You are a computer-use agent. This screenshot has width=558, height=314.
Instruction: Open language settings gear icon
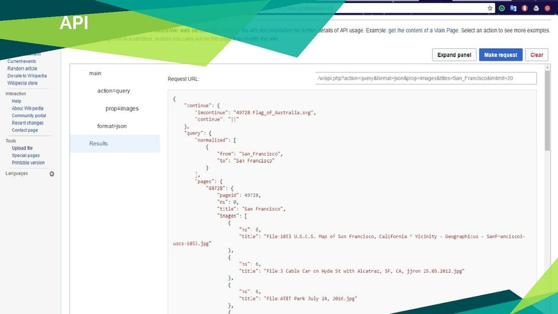point(52,174)
